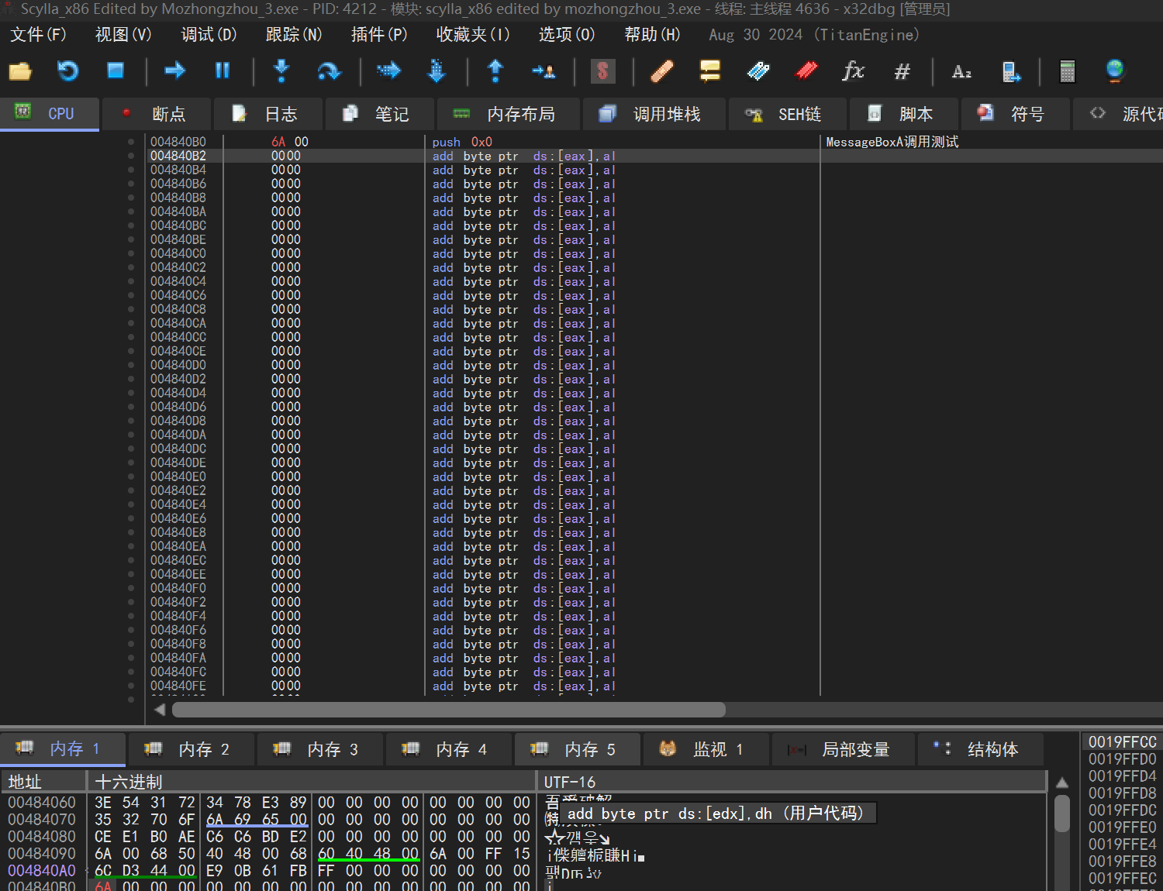Viewport: 1163px width, 891px height.
Task: Open the 跟踪(N) menu
Action: click(x=294, y=35)
